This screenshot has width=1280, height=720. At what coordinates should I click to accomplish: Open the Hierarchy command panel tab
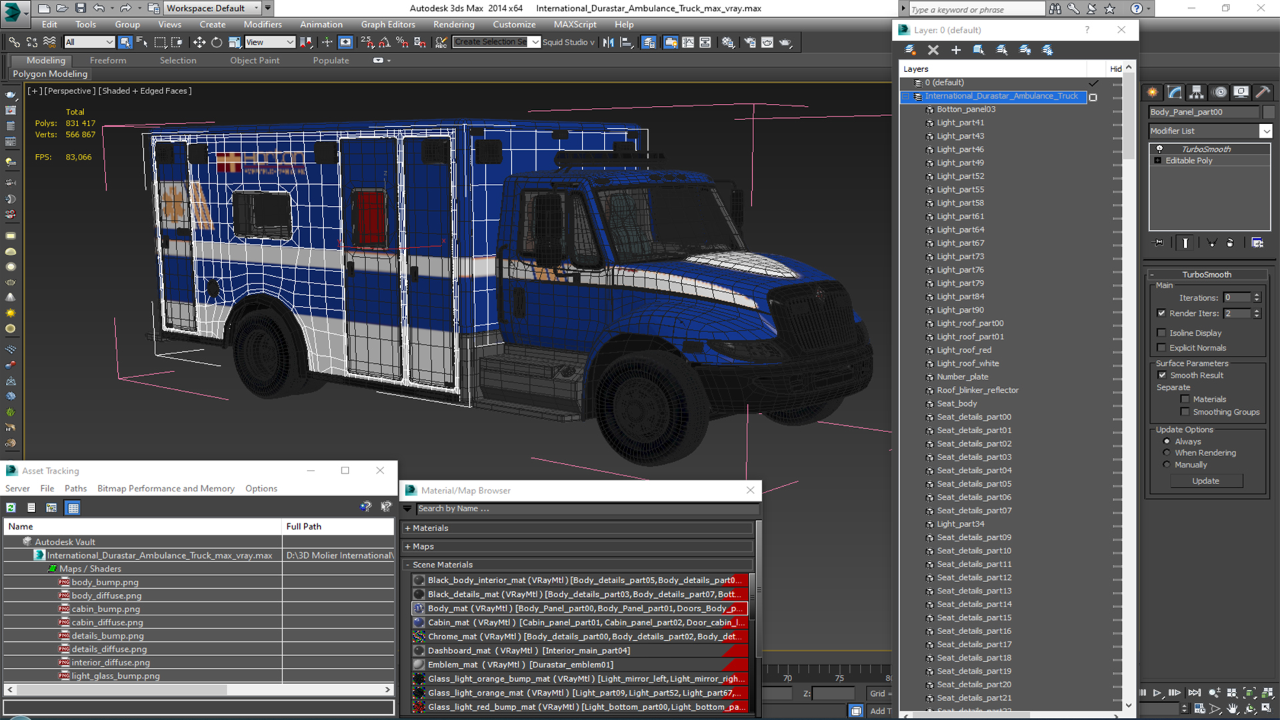[x=1196, y=92]
